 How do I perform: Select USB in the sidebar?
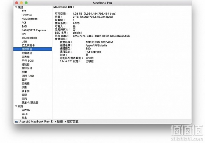(24, 42)
